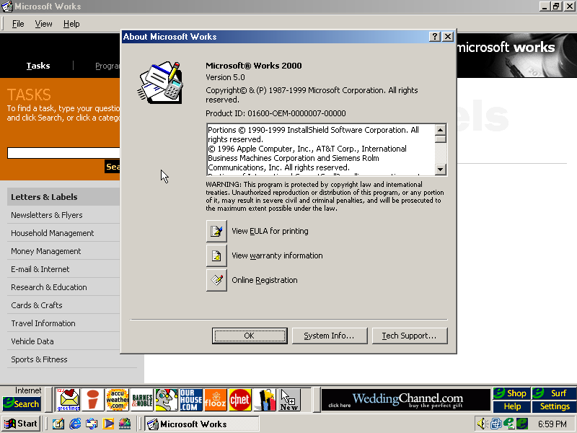Screen dimensions: 577x433
Task: Click the dialog's question mark help button
Action: click(435, 37)
